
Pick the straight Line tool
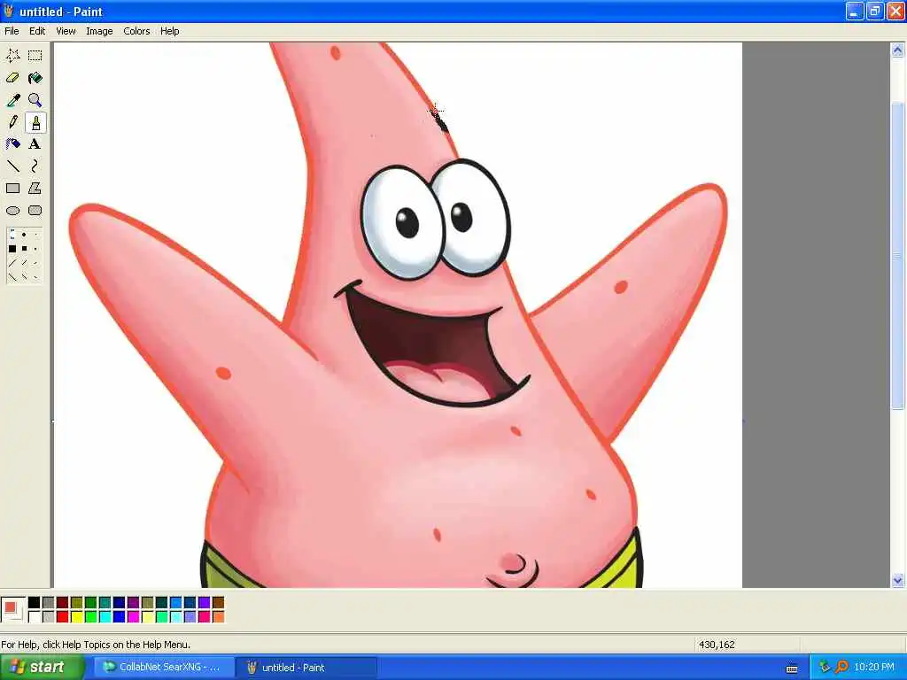12,166
